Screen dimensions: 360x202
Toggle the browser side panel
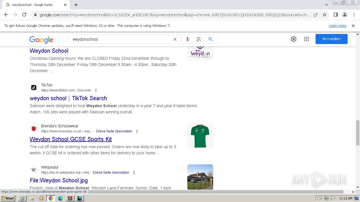336,15
